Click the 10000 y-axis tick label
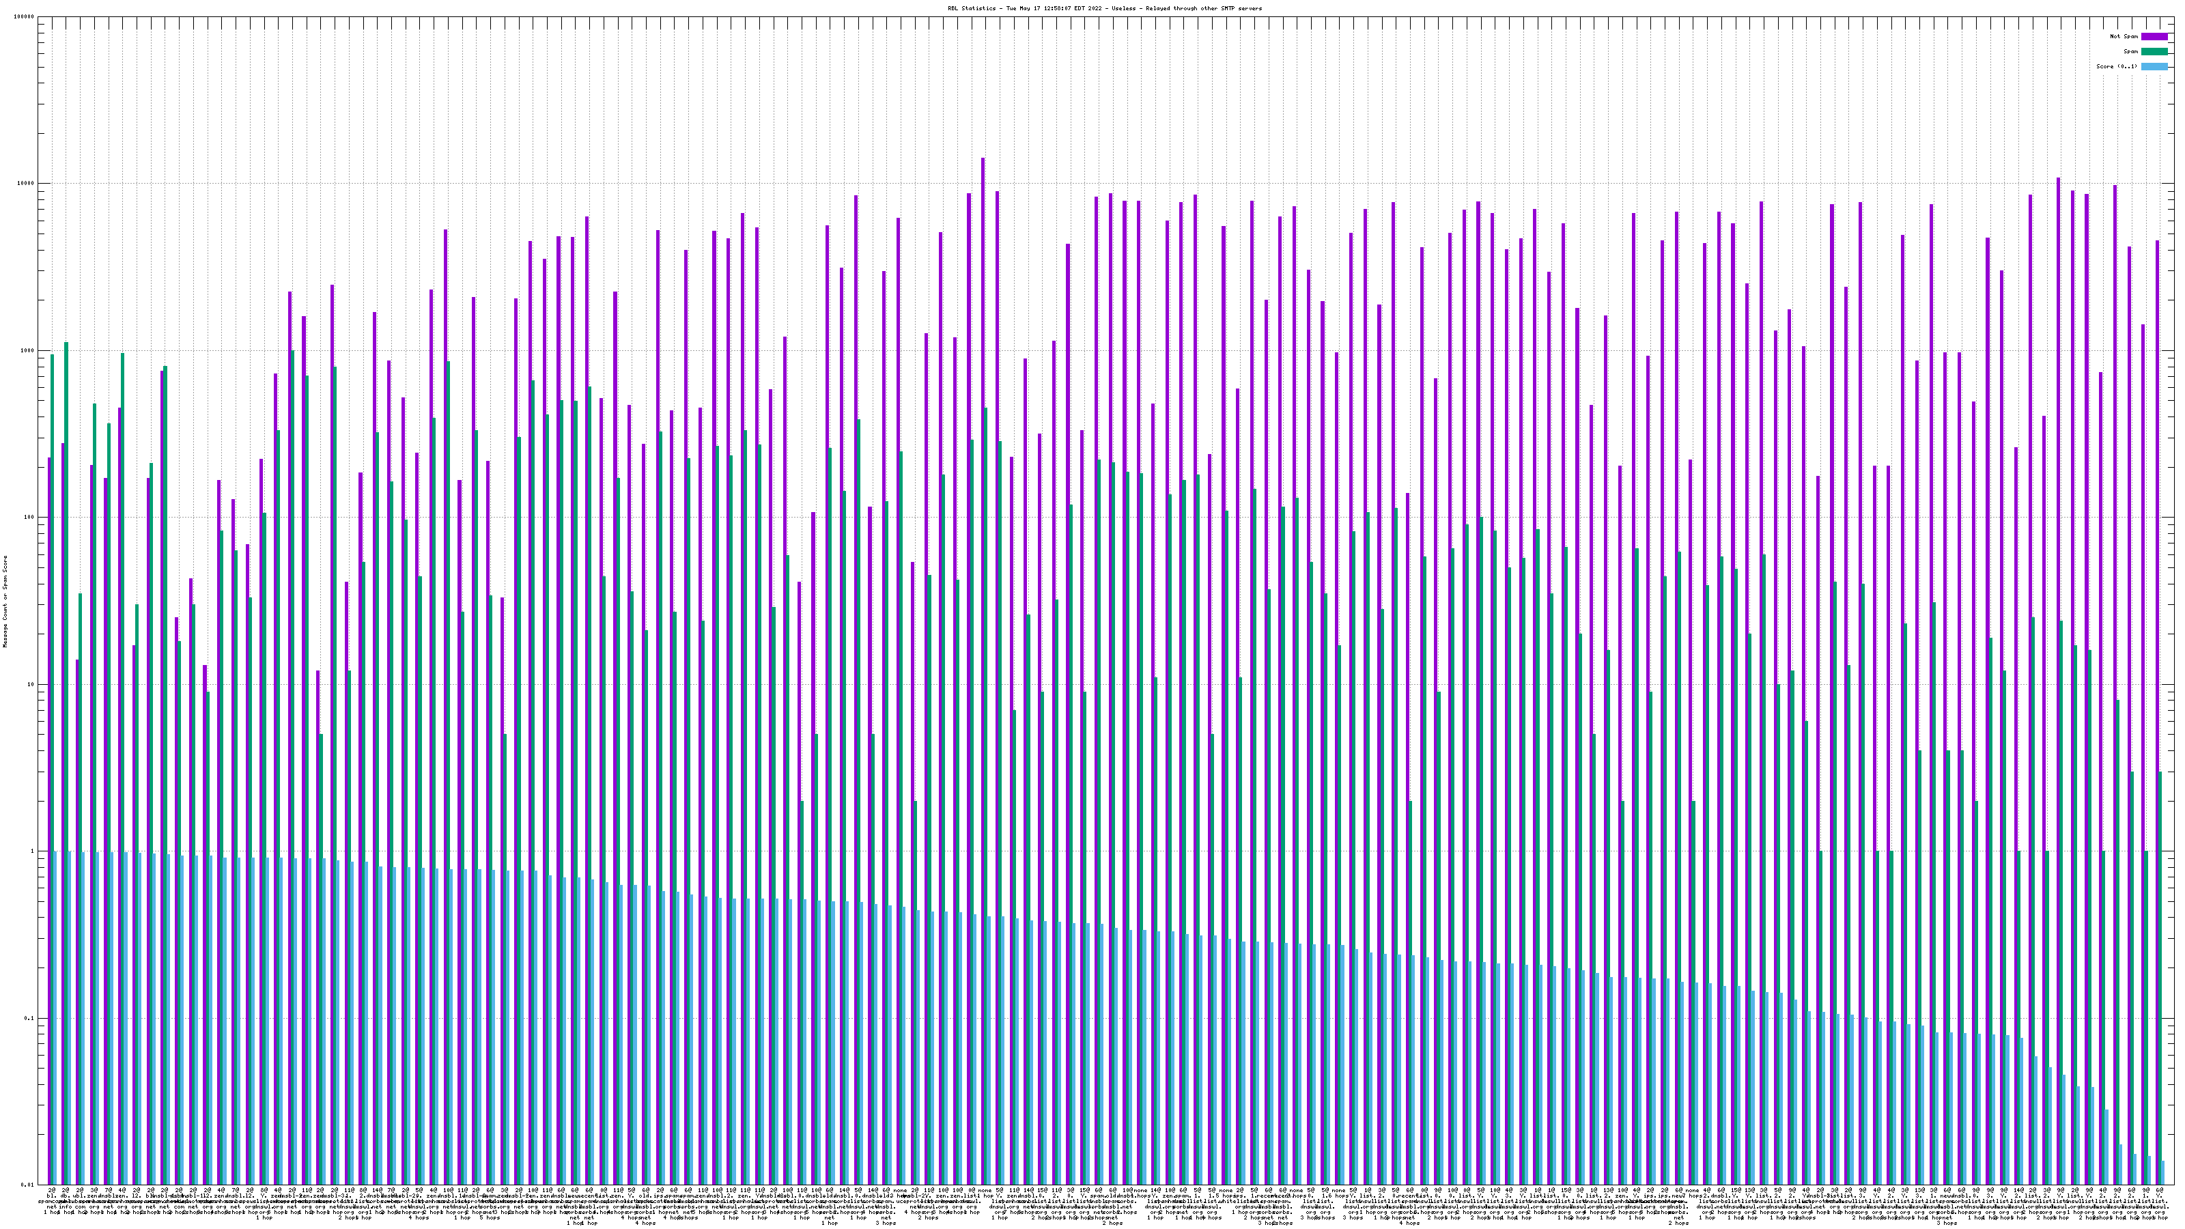Screen dimensions: 2185x1229 coord(25,184)
